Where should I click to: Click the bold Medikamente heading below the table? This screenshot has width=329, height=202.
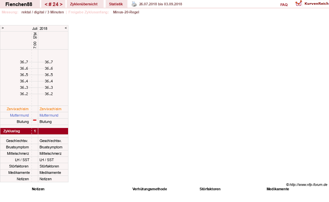tap(278, 189)
